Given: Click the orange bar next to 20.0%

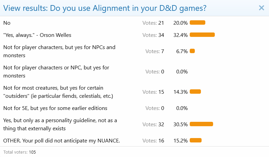Looking at the screenshot, I should tap(198, 23).
